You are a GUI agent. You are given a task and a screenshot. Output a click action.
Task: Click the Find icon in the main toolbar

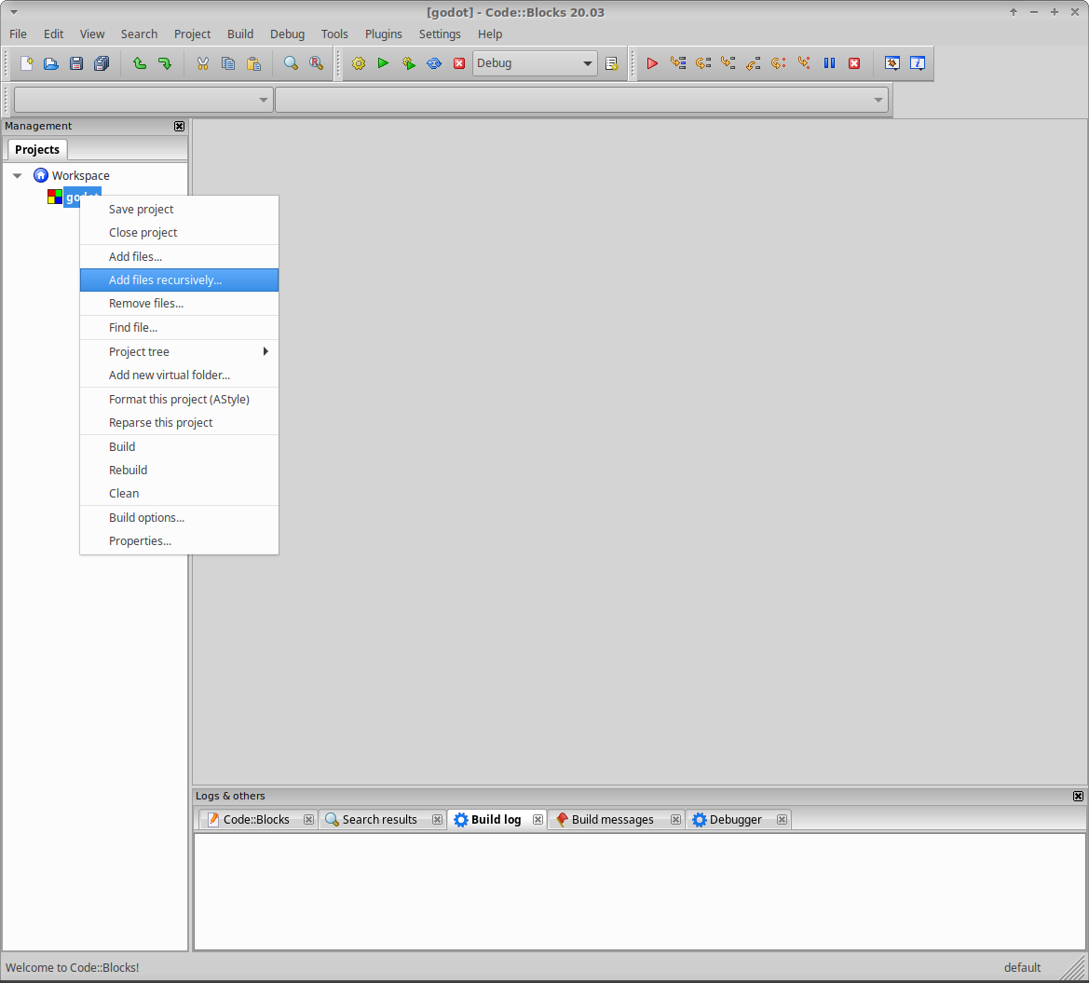click(x=291, y=63)
